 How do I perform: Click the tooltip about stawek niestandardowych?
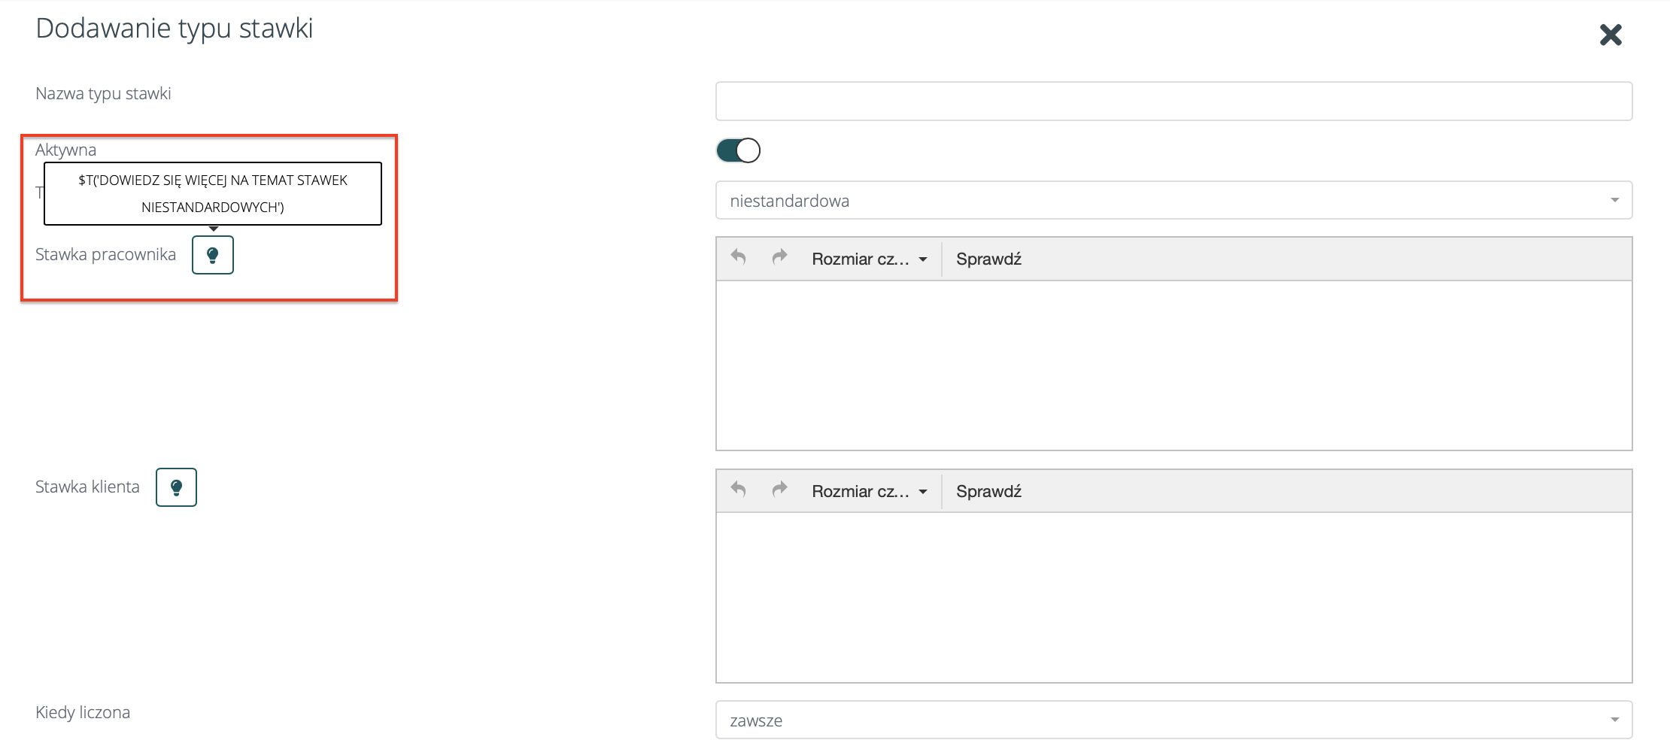coord(213,194)
